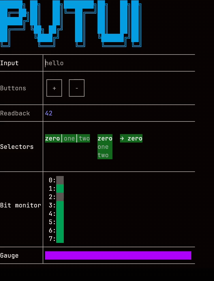Click bit 3 indicator in bit monitor
This screenshot has height=281, width=214.
(60, 205)
